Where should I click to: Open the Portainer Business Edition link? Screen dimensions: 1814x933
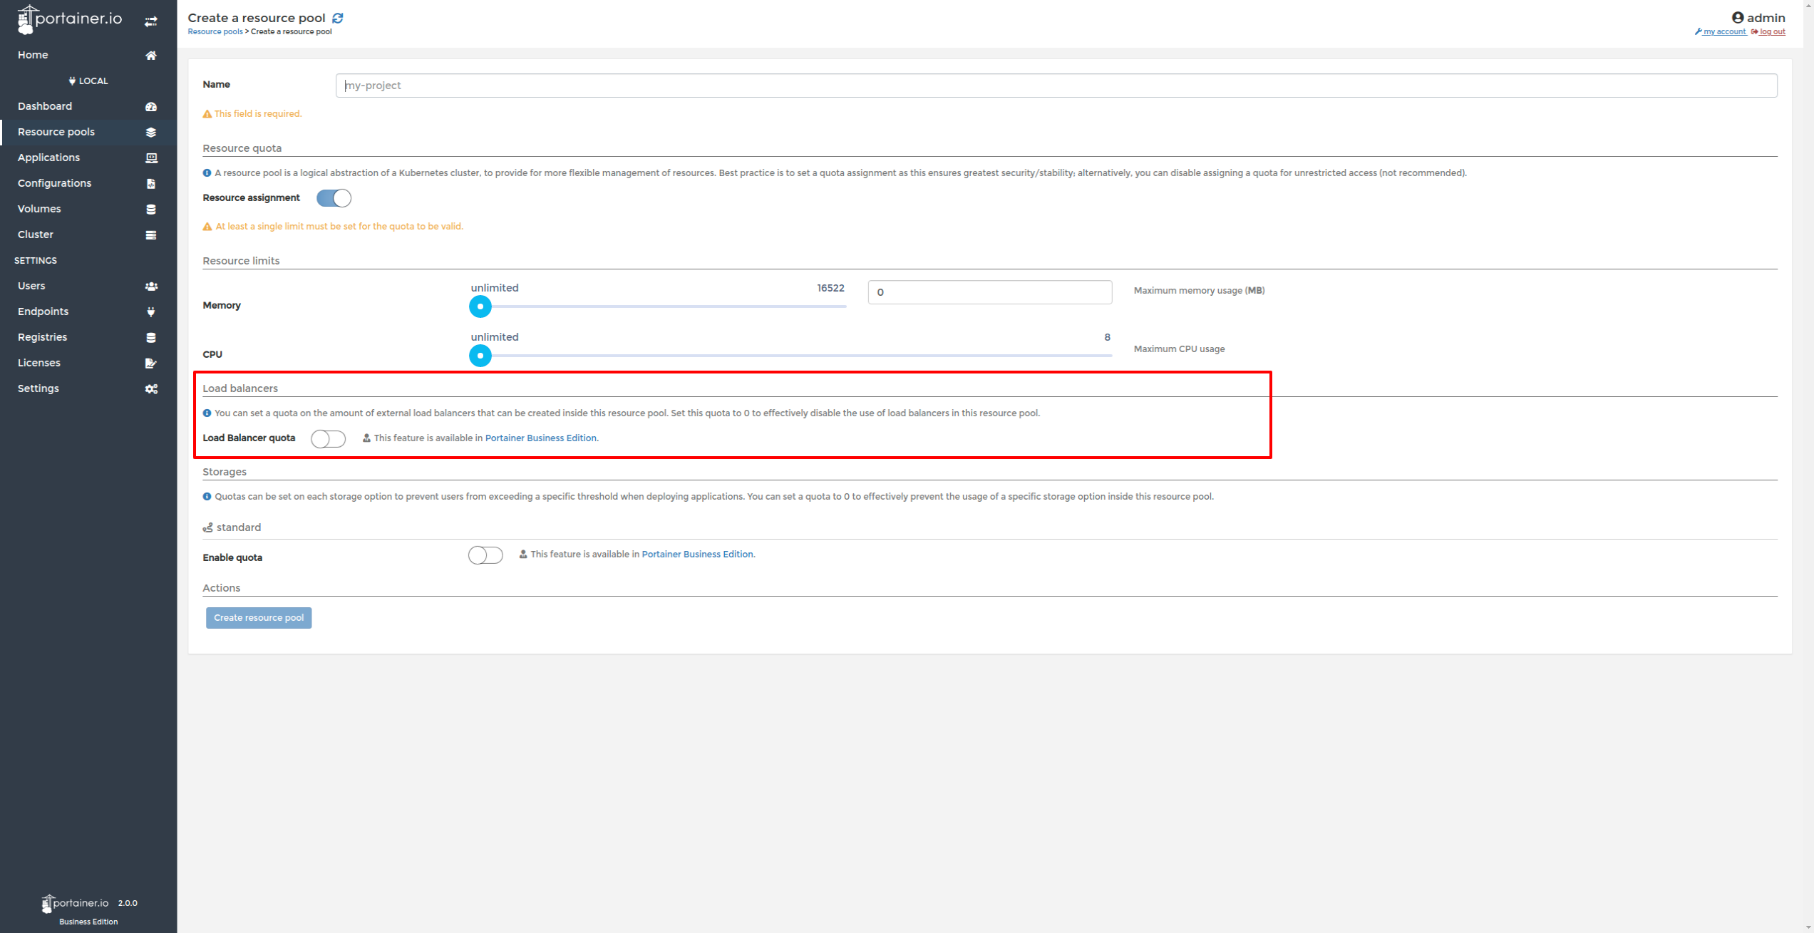point(540,438)
